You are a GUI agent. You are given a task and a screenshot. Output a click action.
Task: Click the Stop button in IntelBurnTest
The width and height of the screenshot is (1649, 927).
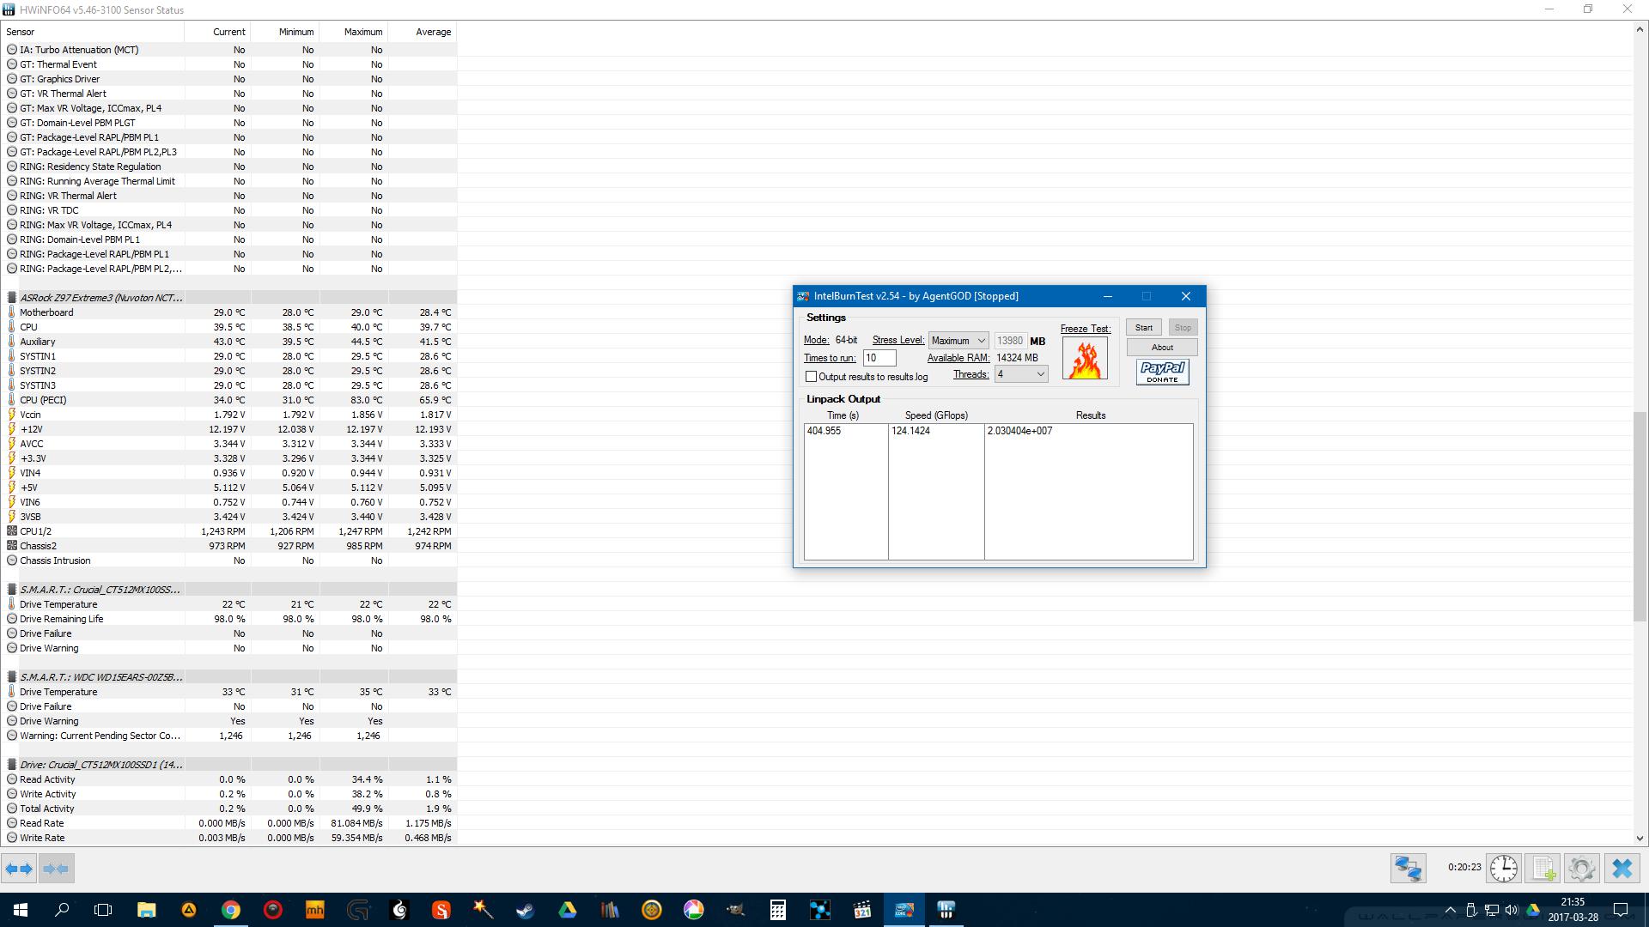[x=1183, y=328]
